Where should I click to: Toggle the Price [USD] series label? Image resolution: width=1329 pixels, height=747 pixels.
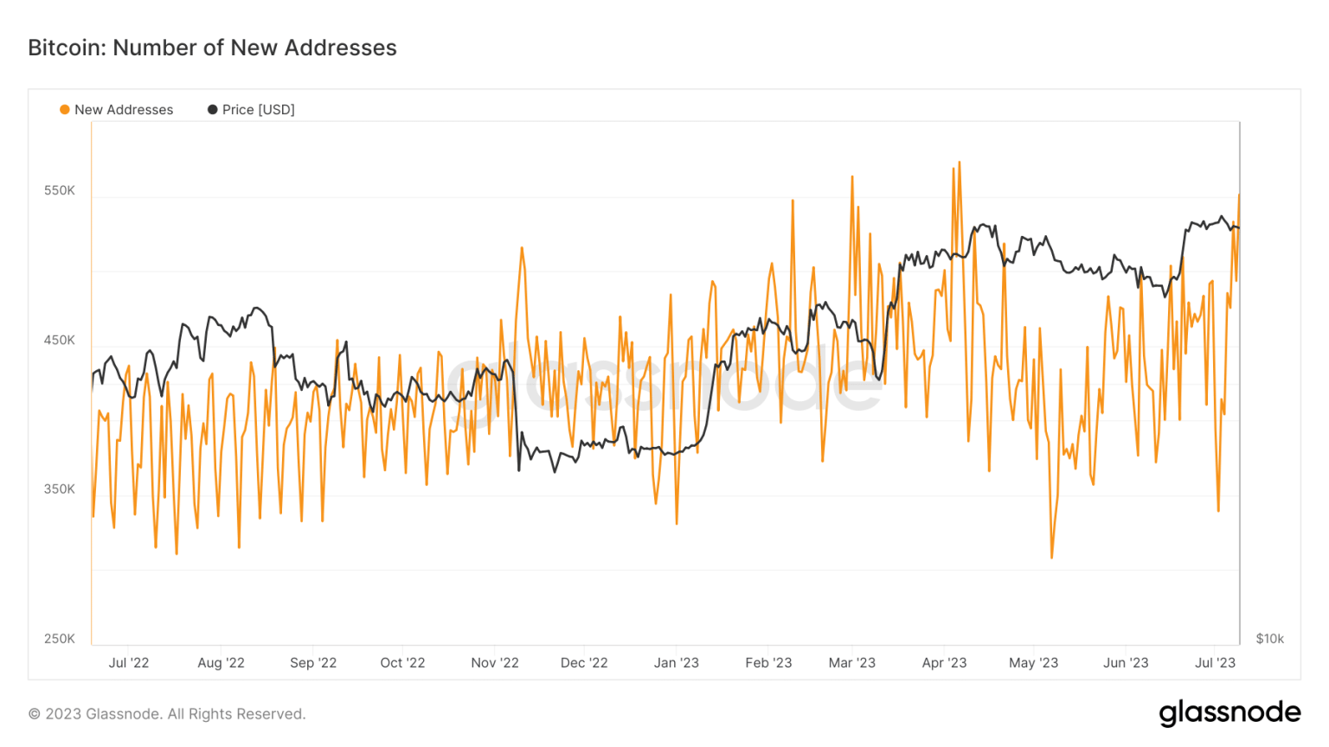258,110
